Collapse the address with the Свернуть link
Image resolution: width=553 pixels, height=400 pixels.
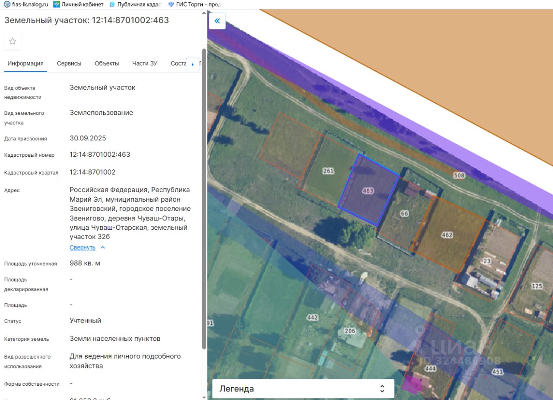[x=83, y=248]
